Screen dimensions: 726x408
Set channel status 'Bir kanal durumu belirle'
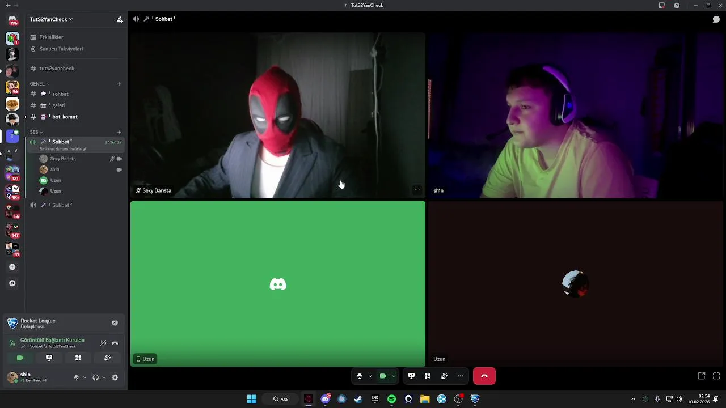coord(63,149)
